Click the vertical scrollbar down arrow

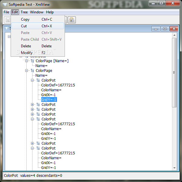click(x=174, y=168)
